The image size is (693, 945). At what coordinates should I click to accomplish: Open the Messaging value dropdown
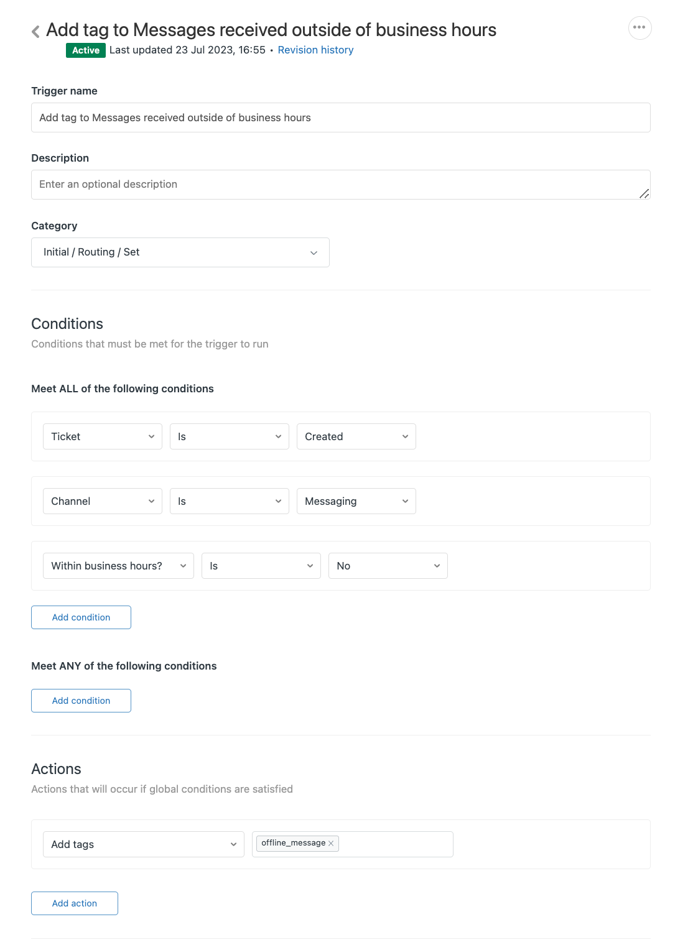(356, 501)
